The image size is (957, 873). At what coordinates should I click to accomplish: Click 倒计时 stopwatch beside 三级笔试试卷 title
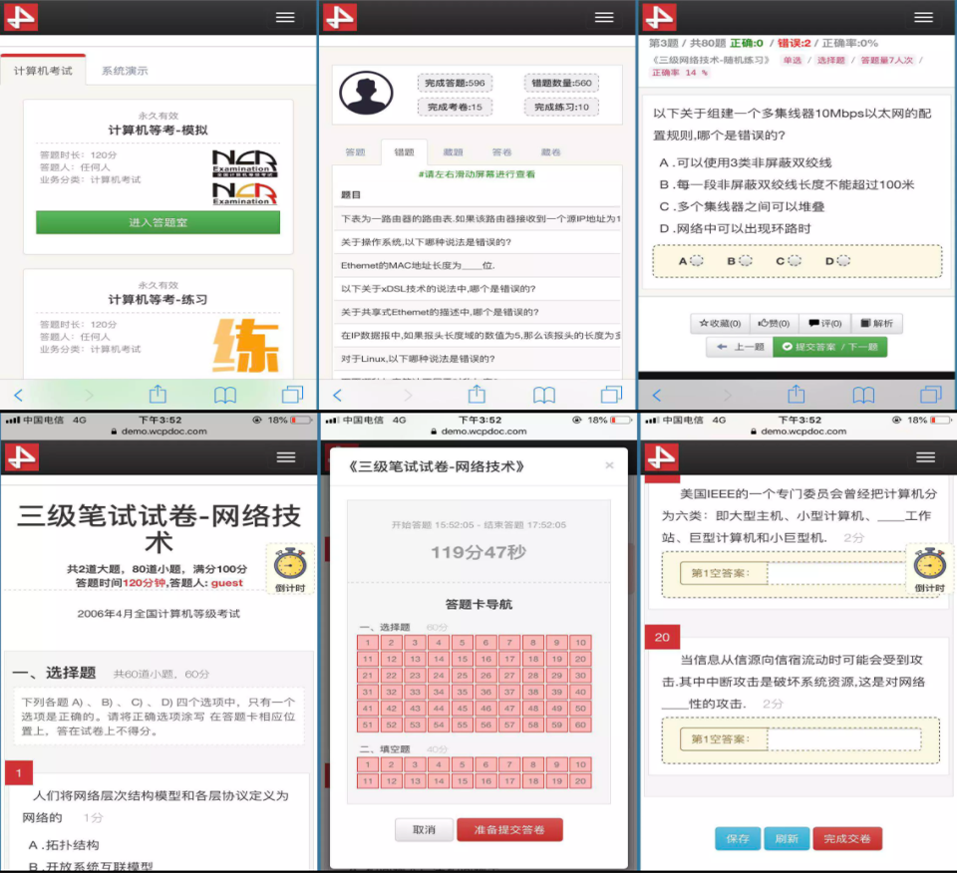289,568
